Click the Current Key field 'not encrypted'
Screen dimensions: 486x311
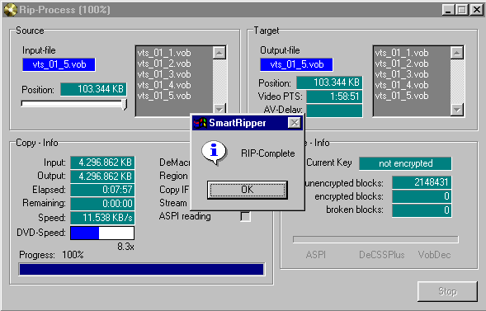click(405, 163)
